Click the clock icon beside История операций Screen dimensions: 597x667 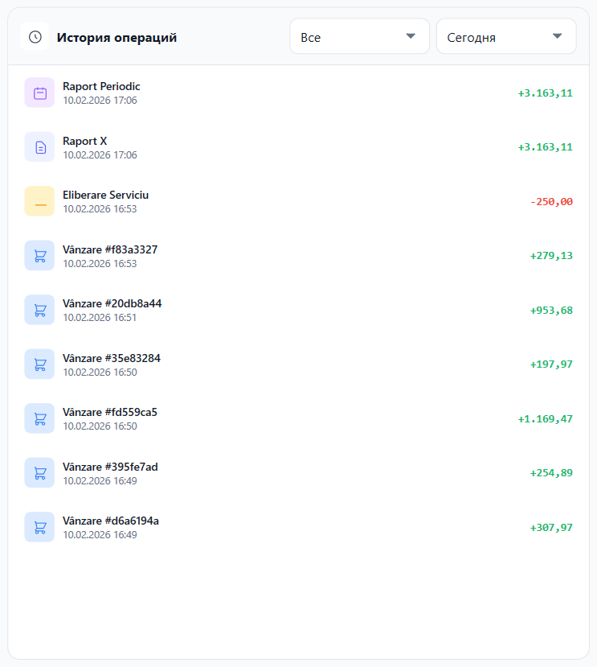point(35,37)
